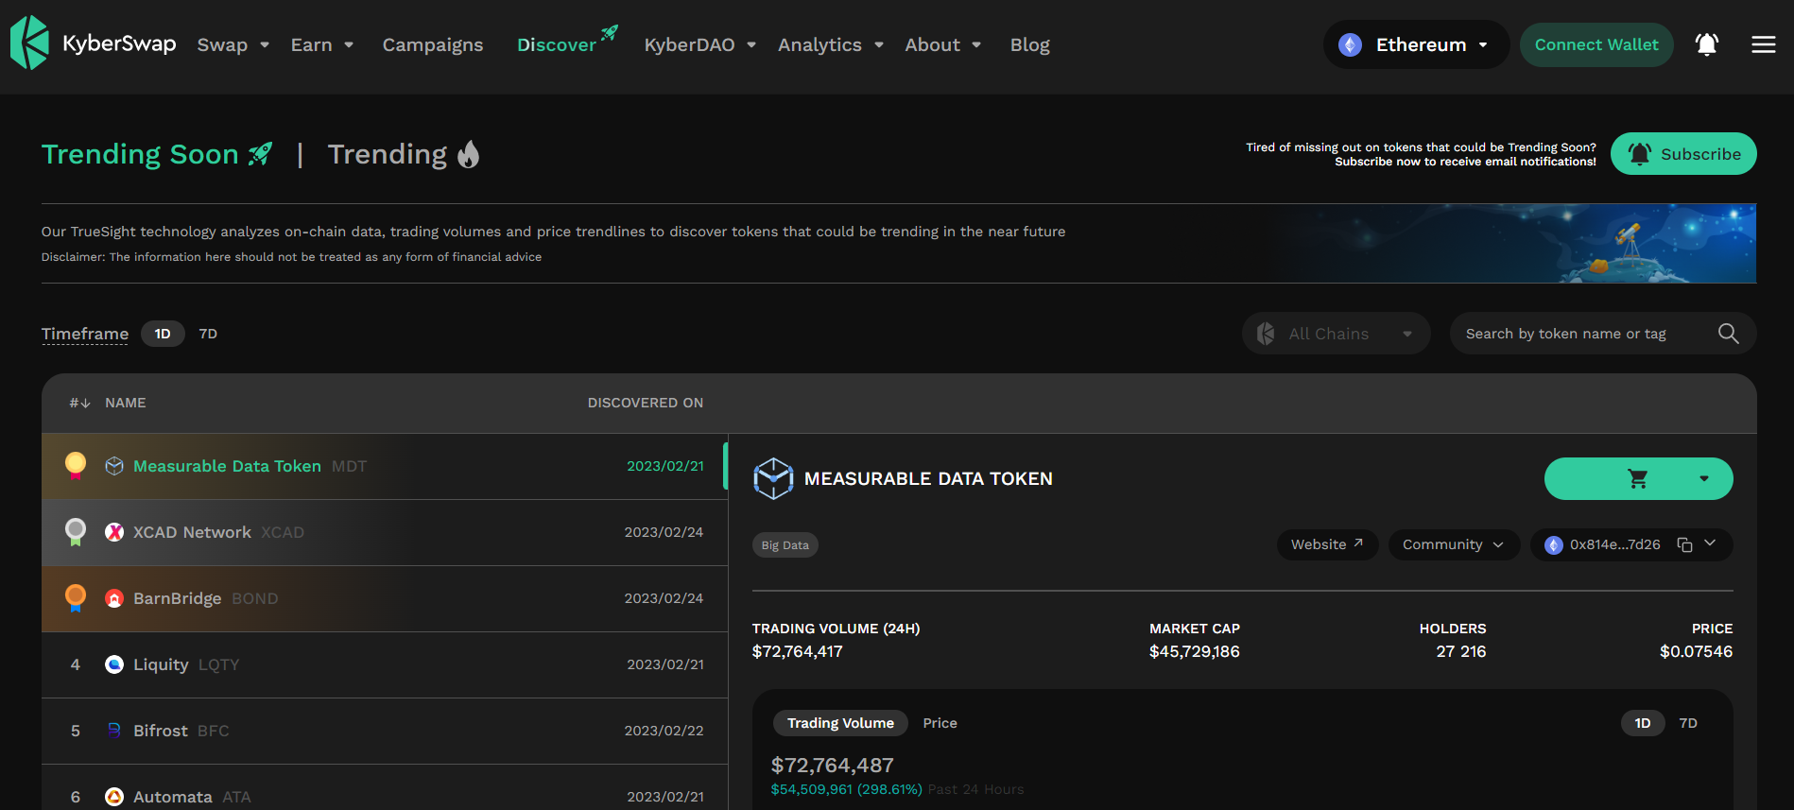Open the hamburger menu icon

pos(1763,44)
